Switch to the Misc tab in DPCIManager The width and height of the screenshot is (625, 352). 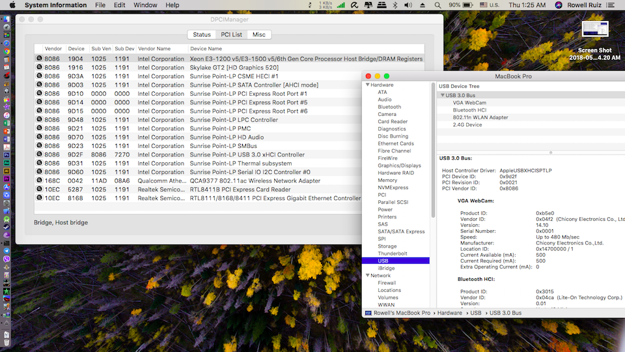pos(258,35)
